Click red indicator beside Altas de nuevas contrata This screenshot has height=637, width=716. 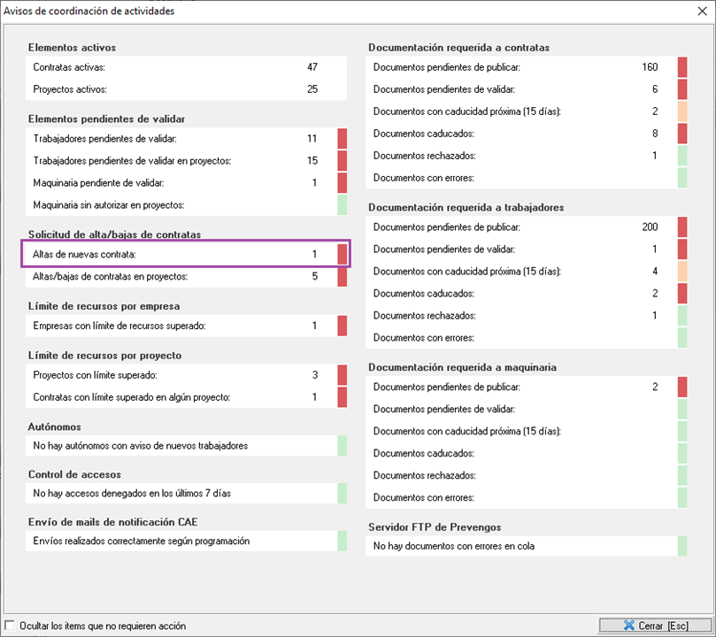point(342,254)
